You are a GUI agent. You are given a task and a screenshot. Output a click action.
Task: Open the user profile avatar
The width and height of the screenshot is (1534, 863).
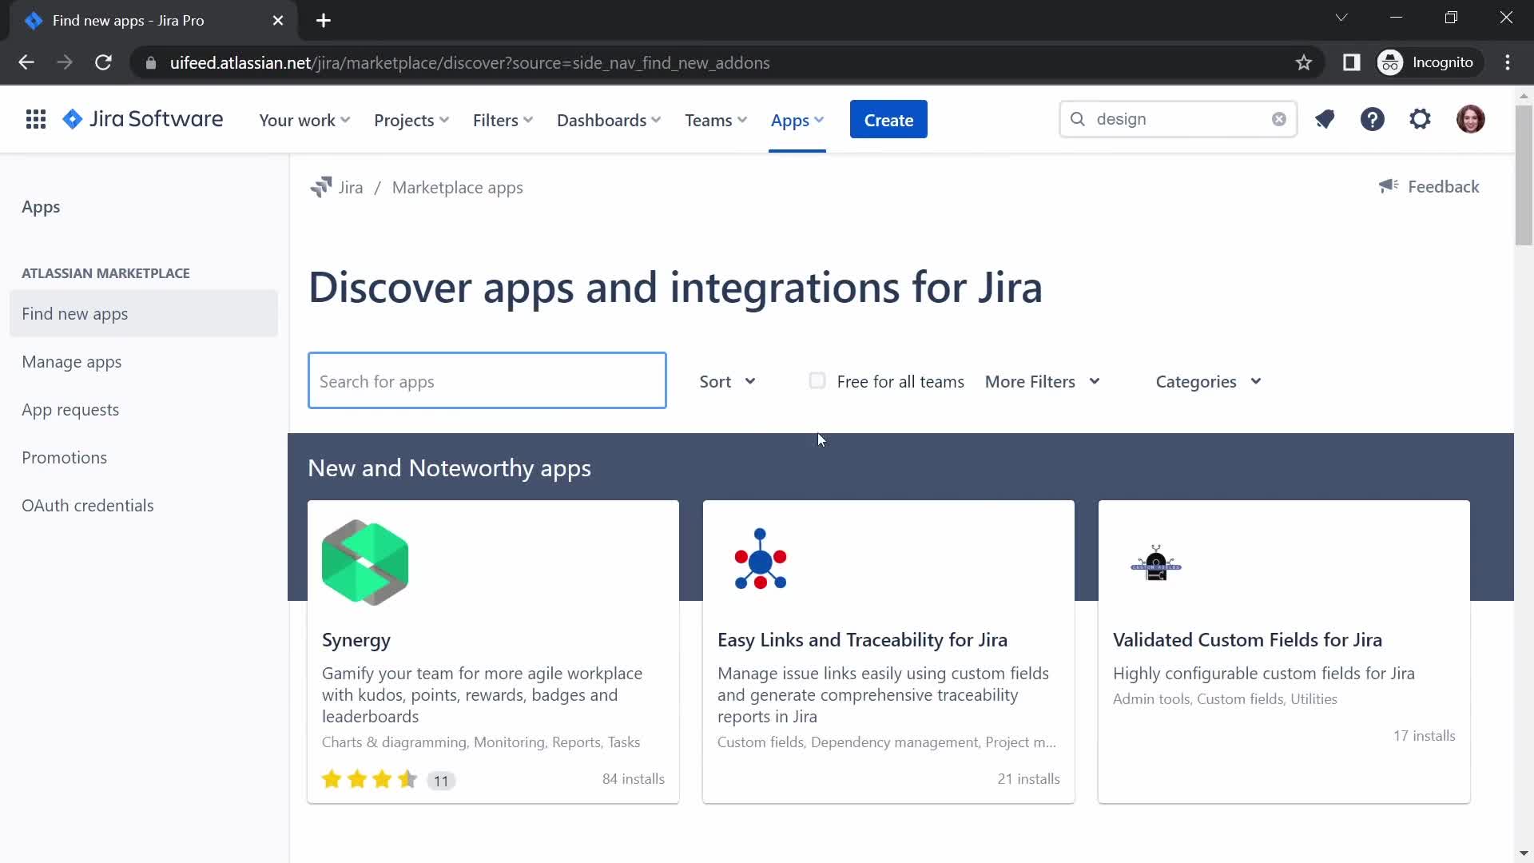click(1471, 120)
